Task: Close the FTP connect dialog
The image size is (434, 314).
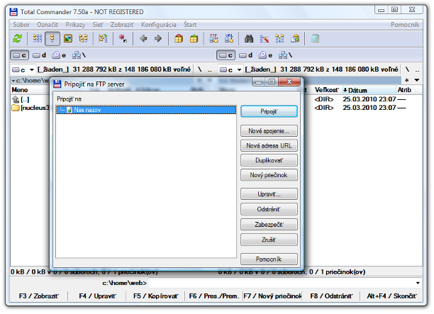Action: [289, 82]
